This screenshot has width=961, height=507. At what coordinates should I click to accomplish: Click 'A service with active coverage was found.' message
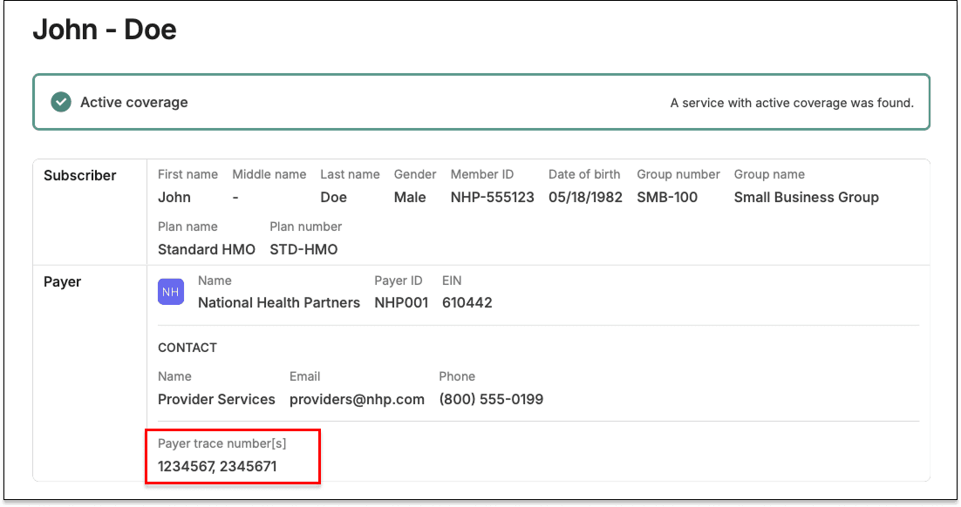click(x=792, y=103)
